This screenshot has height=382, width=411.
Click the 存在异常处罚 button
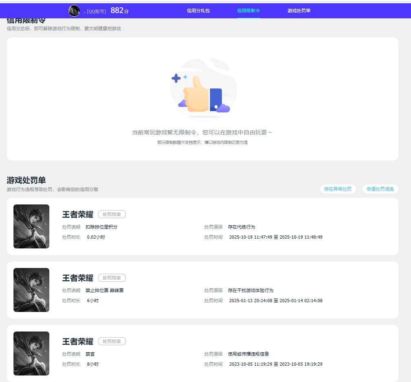click(338, 189)
